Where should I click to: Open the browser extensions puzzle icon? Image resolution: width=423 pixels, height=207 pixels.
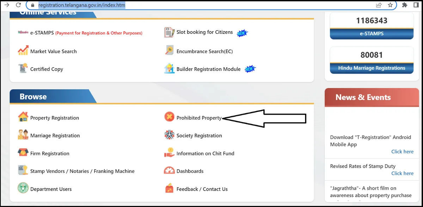405,5
